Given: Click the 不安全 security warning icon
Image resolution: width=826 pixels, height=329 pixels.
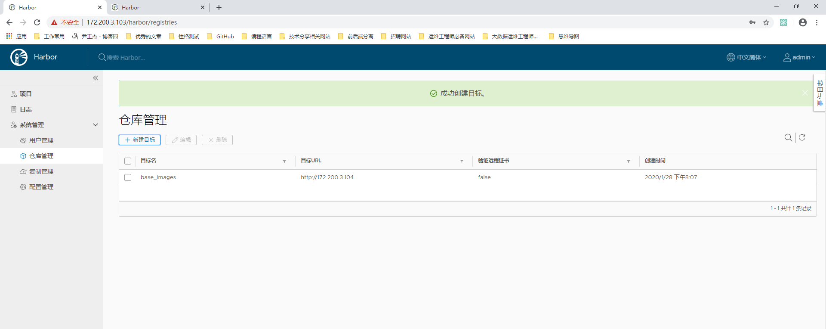Looking at the screenshot, I should click(54, 22).
